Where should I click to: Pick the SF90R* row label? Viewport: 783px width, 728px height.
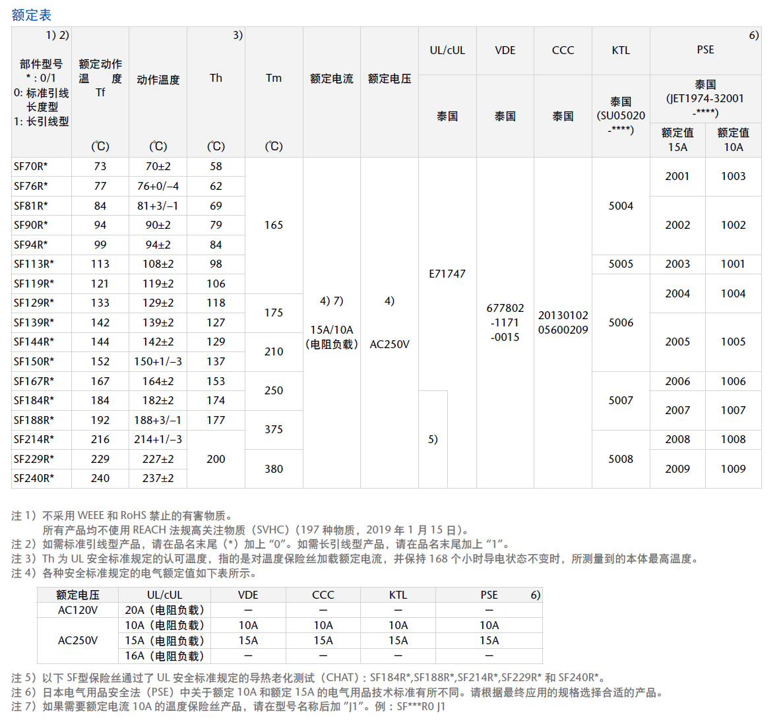click(31, 225)
